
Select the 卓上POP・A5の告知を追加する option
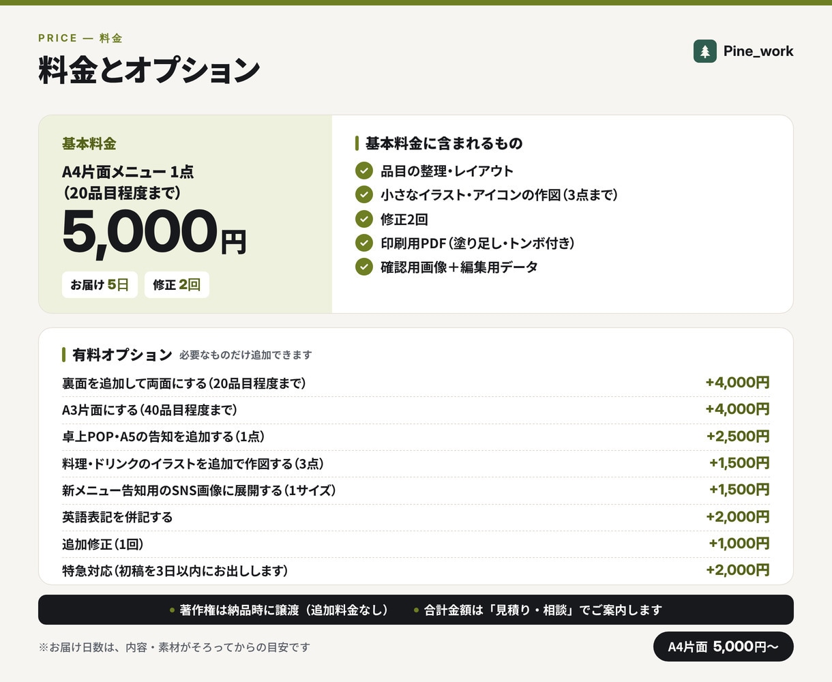pyautogui.click(x=416, y=436)
